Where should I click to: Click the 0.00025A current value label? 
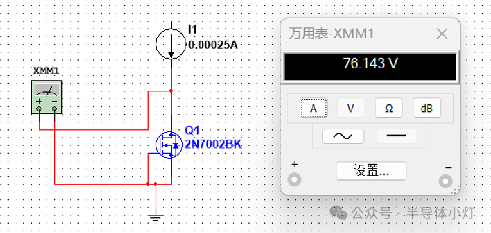point(213,45)
